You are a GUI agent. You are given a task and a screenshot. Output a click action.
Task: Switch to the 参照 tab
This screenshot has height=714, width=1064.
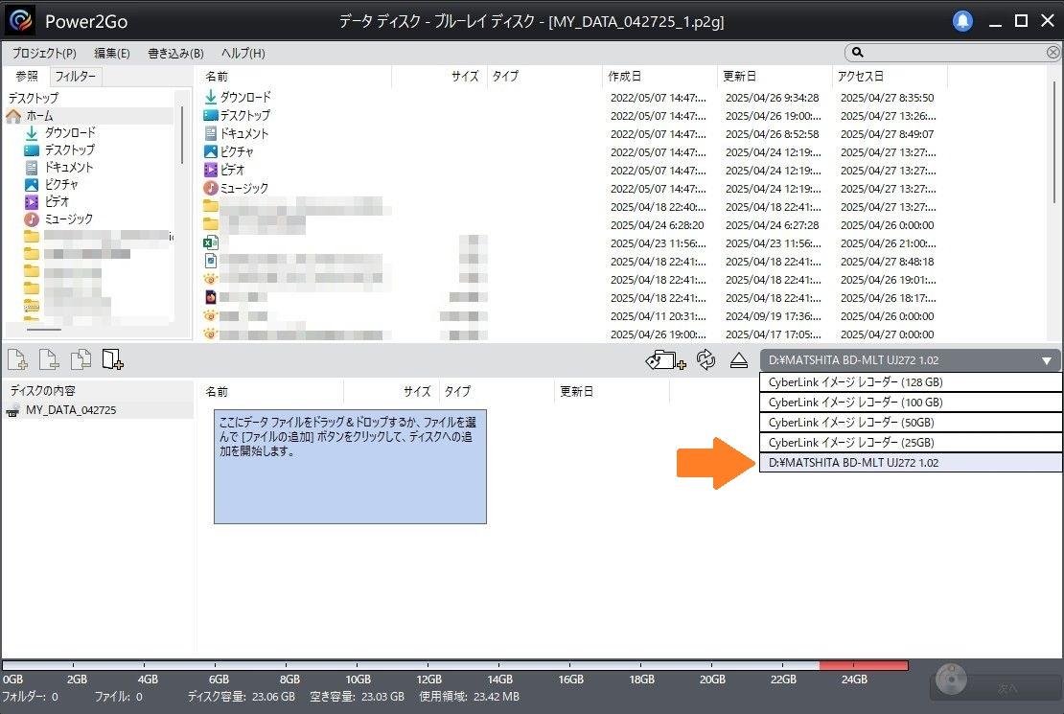point(27,76)
